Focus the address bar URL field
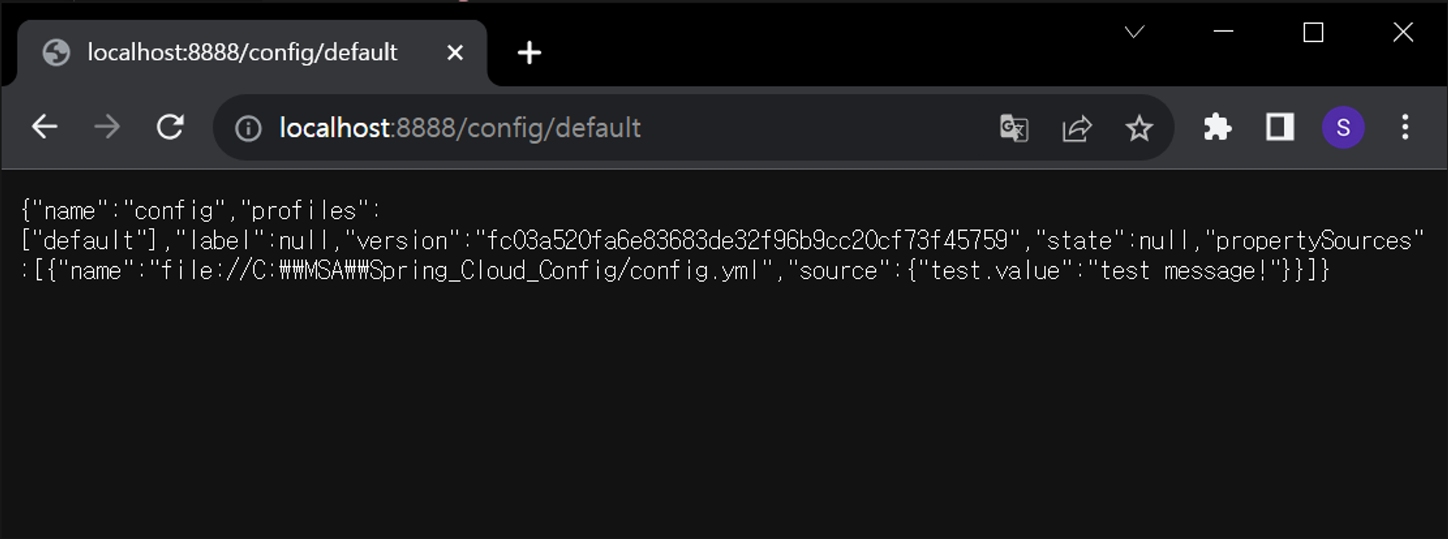The height and width of the screenshot is (539, 1448). [x=579, y=128]
